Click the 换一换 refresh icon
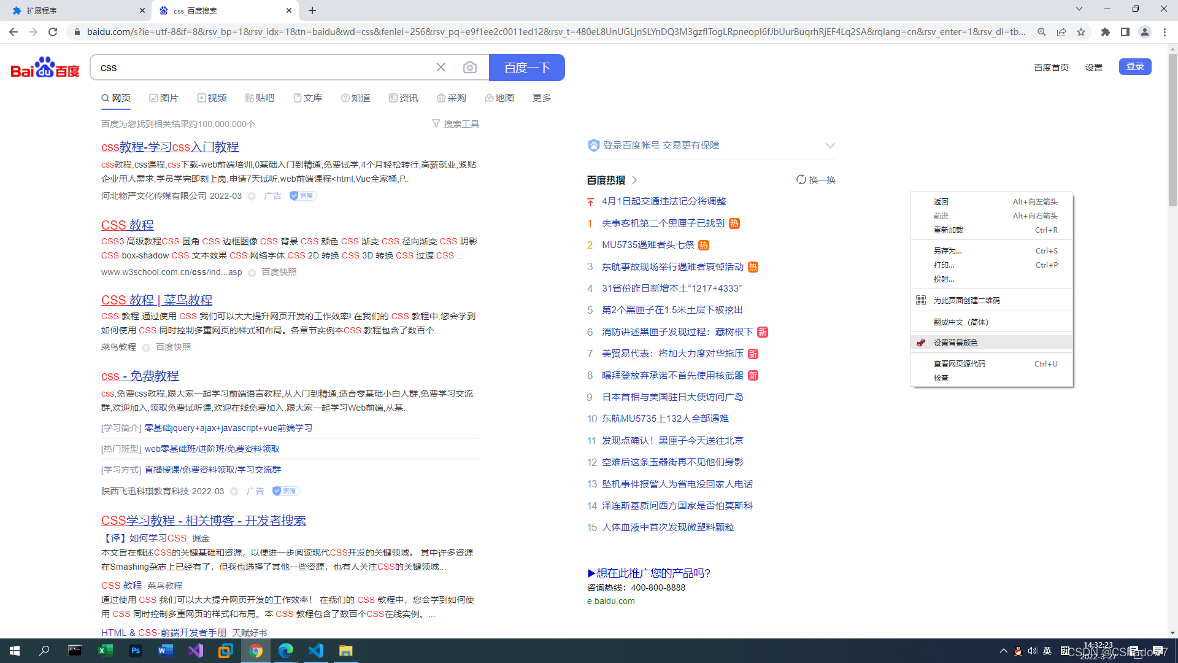1178x663 pixels. point(801,180)
